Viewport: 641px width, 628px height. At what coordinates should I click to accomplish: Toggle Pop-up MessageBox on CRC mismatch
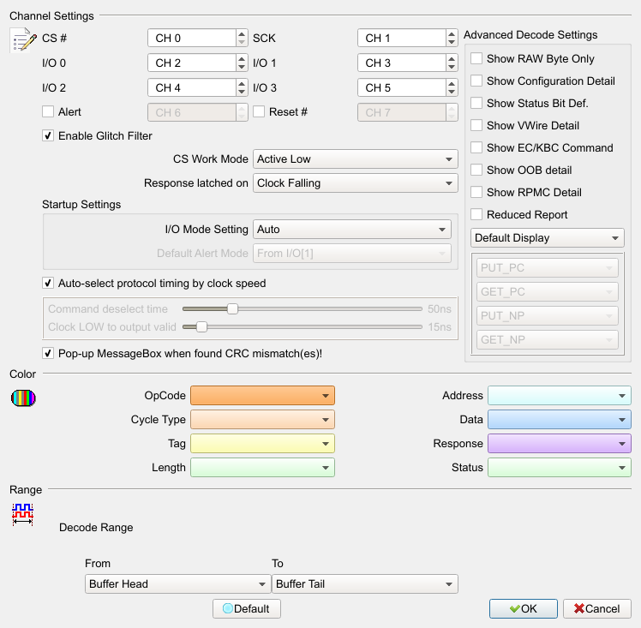pyautogui.click(x=48, y=354)
